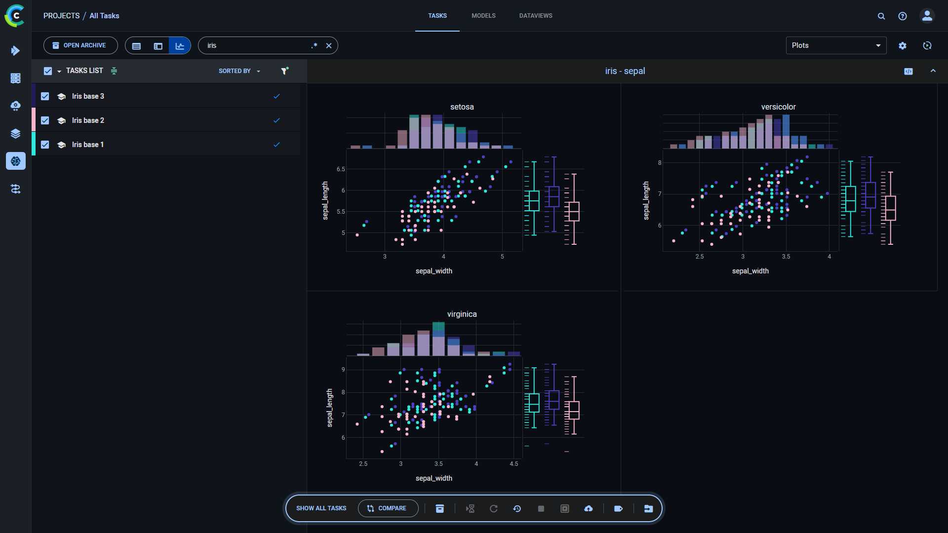Open the brain Projects sidebar icon

pos(15,161)
